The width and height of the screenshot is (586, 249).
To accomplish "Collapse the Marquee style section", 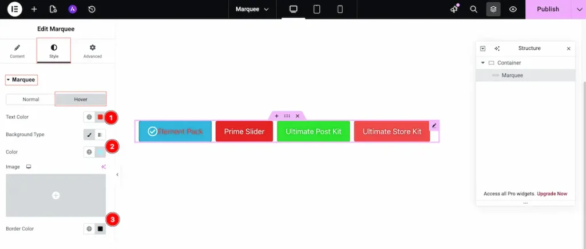I will [x=21, y=80].
